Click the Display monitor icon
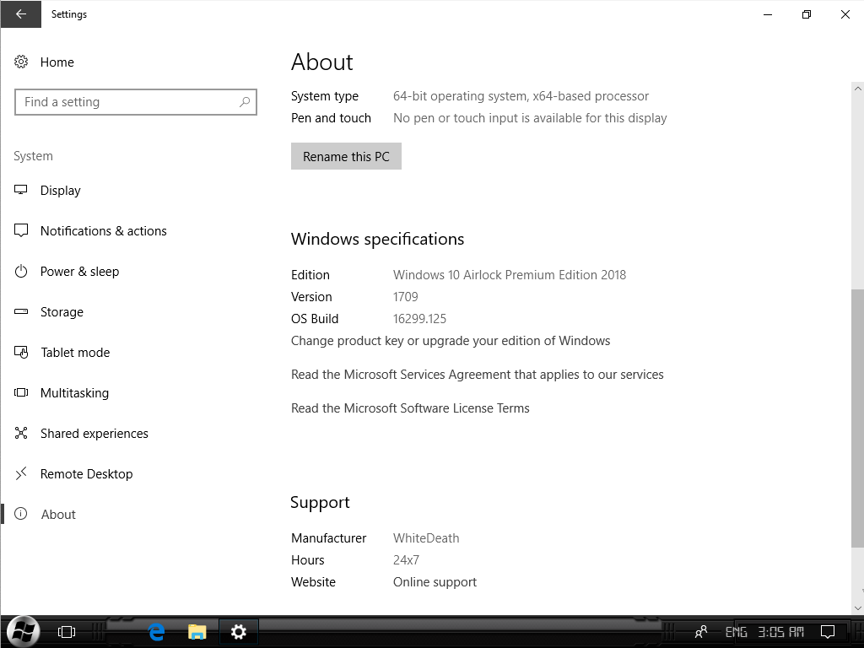This screenshot has height=648, width=864. point(21,190)
